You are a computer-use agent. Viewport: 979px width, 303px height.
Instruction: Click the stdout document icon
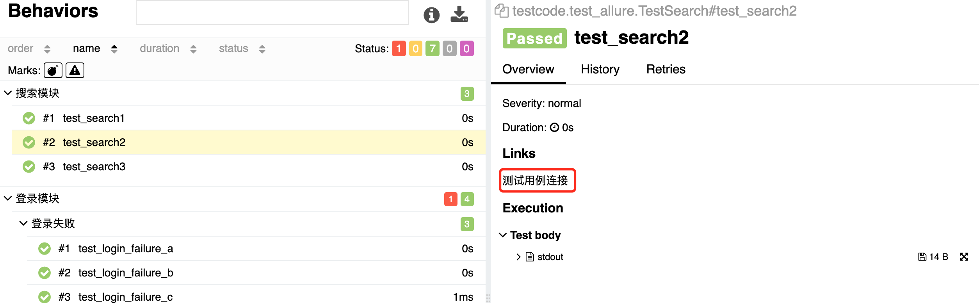(530, 257)
